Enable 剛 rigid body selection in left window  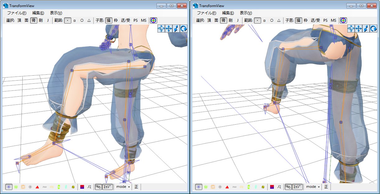41,20
